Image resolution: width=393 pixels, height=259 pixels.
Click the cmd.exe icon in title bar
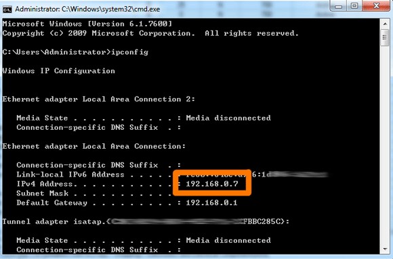(x=7, y=9)
